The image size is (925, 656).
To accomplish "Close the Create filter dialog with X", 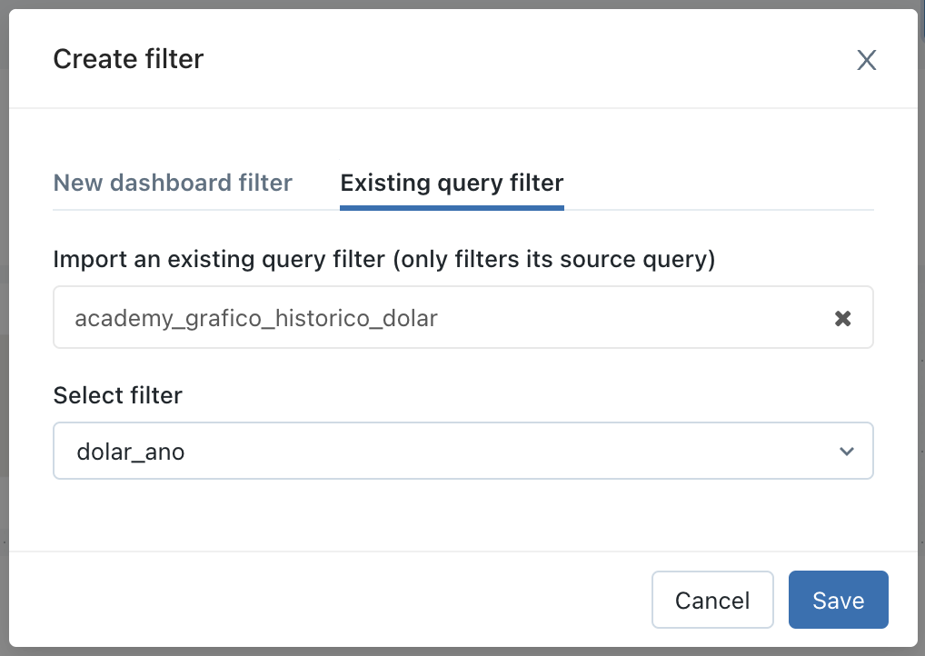I will click(866, 61).
